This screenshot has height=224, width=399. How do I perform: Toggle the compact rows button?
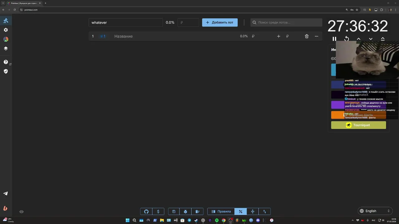click(x=252, y=212)
